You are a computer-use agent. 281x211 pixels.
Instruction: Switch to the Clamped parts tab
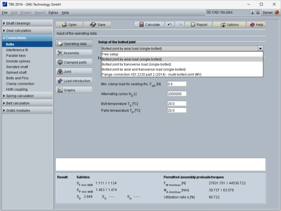pyautogui.click(x=72, y=62)
